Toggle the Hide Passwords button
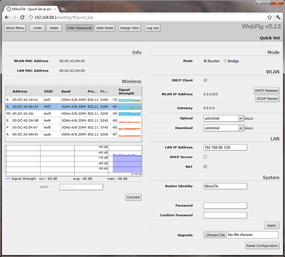This screenshot has width=285, height=257. click(x=80, y=28)
